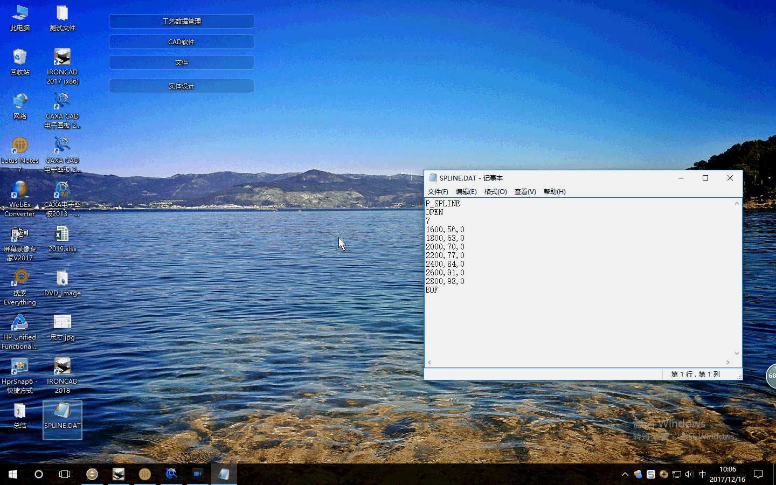Open the Windows Start menu
The width and height of the screenshot is (776, 485).
point(13,474)
